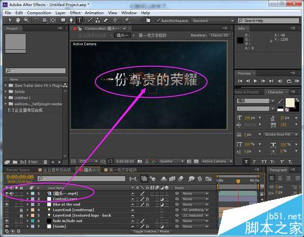Click label color of fade in/fade out layer

tap(33, 221)
